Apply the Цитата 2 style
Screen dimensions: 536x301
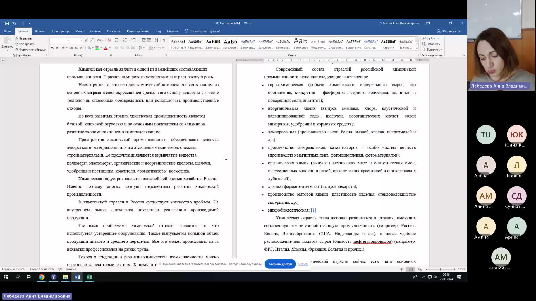(406, 44)
